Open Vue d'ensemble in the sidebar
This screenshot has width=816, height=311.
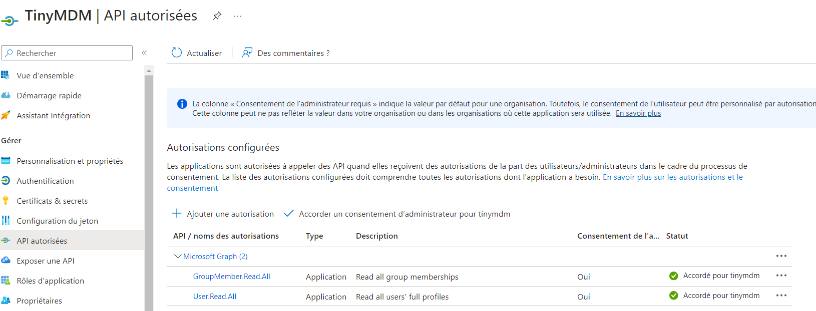(x=45, y=75)
